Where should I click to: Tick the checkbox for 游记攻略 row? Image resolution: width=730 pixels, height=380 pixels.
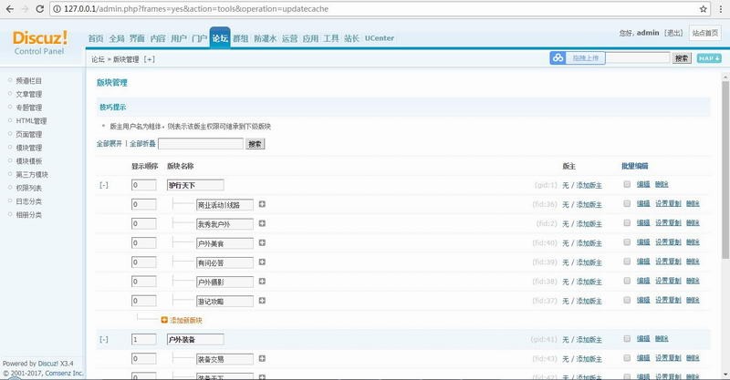click(627, 301)
